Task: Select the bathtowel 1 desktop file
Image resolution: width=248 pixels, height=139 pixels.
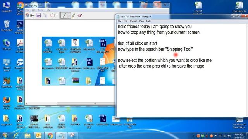Action: pos(116,121)
